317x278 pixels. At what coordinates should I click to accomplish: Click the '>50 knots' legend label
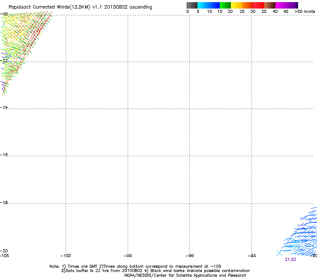point(305,12)
